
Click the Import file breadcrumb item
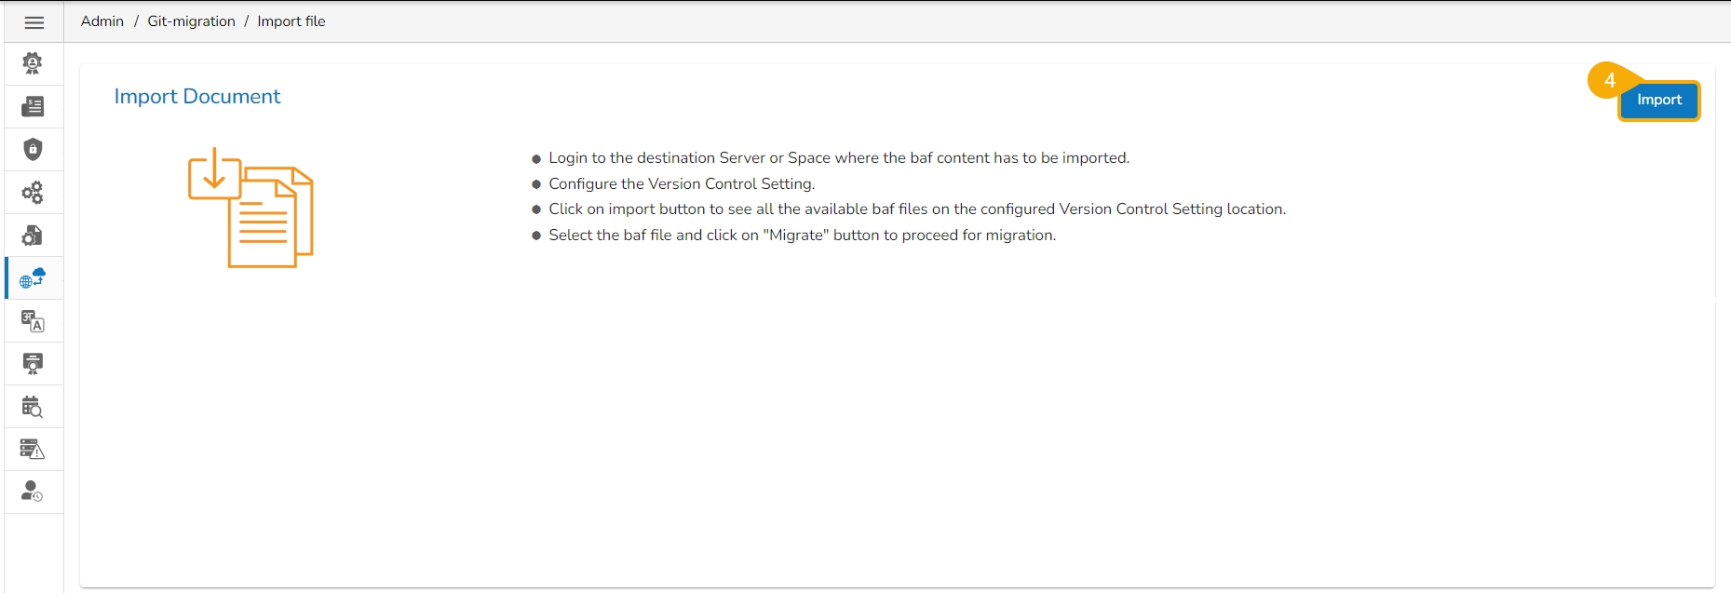coord(291,21)
